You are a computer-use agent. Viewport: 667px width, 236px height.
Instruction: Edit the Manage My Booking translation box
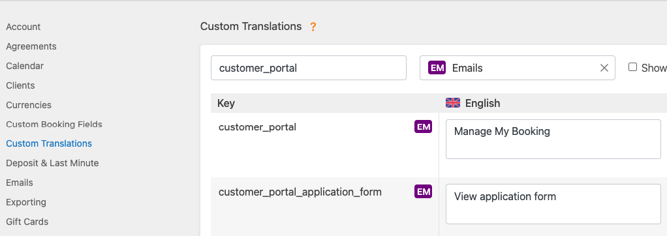553,139
